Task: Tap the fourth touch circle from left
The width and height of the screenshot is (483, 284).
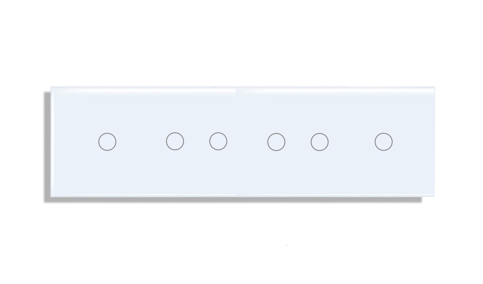Action: pos(276,142)
